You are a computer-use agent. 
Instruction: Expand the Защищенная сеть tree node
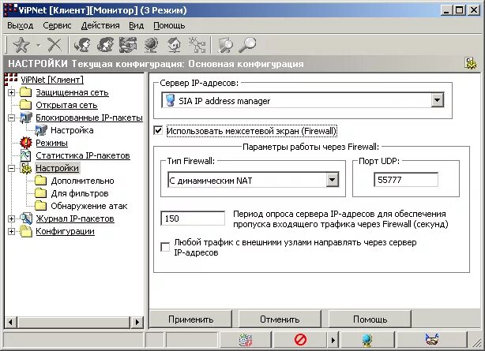[11, 92]
